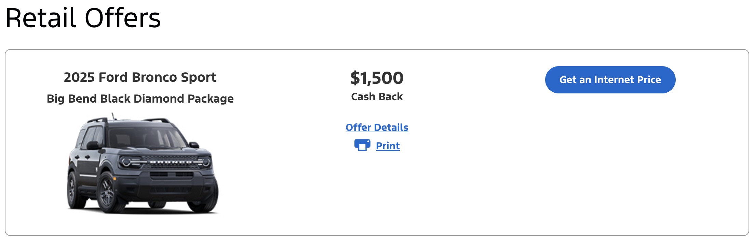Click the Cash Back label
The image size is (754, 240).
click(377, 97)
